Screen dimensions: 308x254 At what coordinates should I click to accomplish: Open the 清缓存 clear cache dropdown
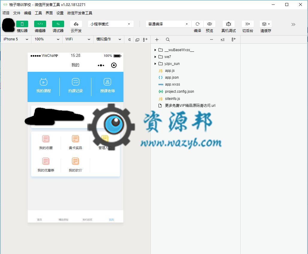pos(266,24)
